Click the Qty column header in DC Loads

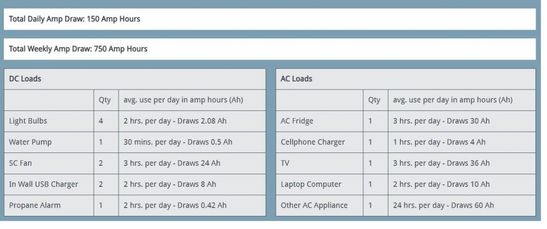(x=104, y=100)
